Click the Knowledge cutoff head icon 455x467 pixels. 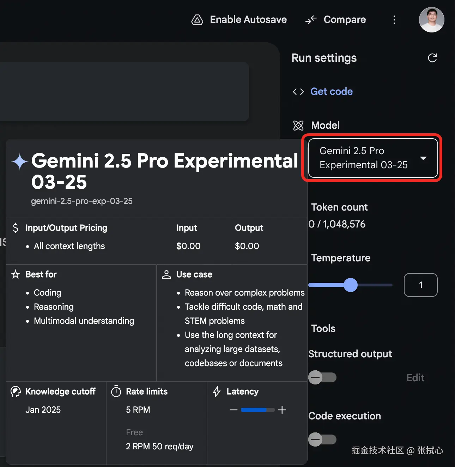[16, 392]
